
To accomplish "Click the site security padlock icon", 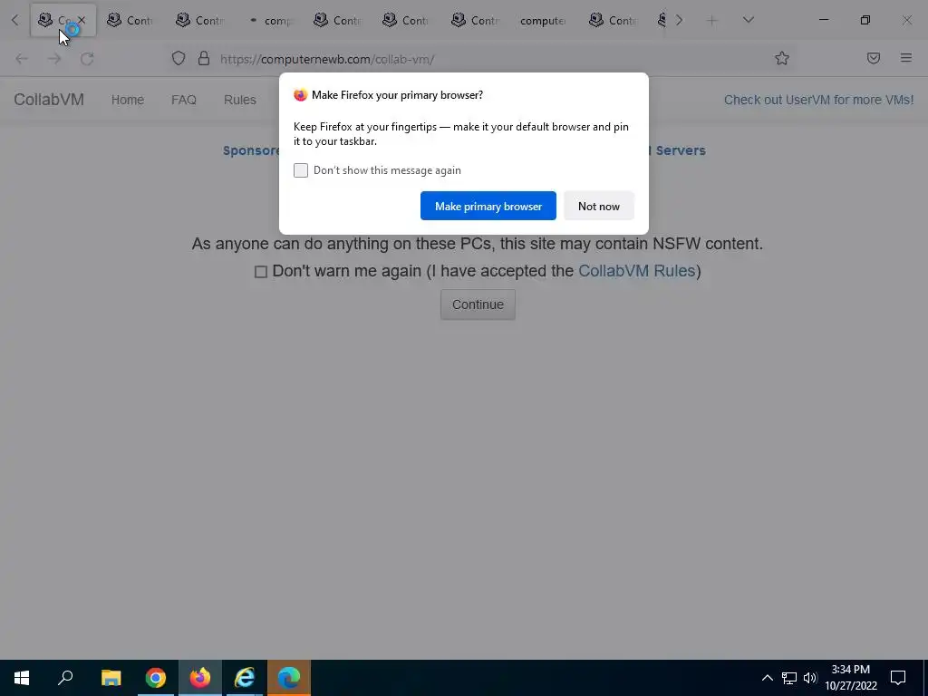I will tap(204, 58).
